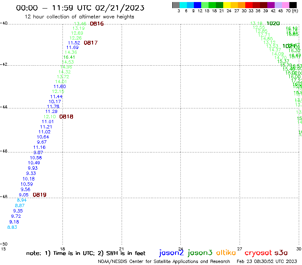
Task: Pick the yellow swatch in the wave-height legend
Action: pos(227,5)
